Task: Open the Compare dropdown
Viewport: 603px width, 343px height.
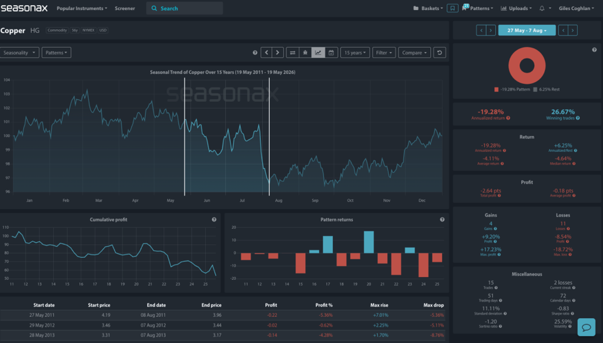Action: pyautogui.click(x=414, y=53)
